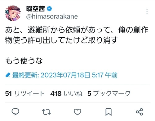This screenshot has height=121, width=155.
Task: Click the pencil edit-history icon
Action: click(x=8, y=75)
